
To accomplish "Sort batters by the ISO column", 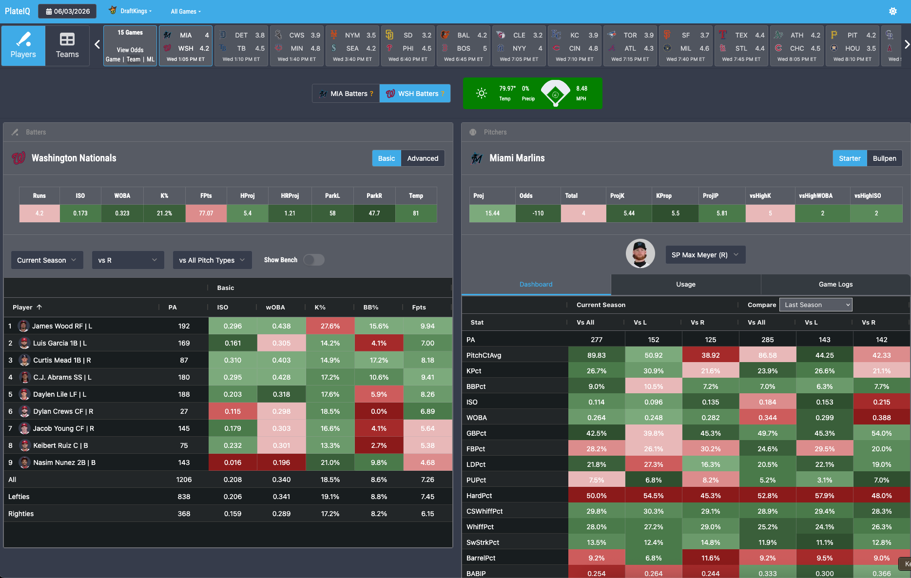I will point(223,307).
